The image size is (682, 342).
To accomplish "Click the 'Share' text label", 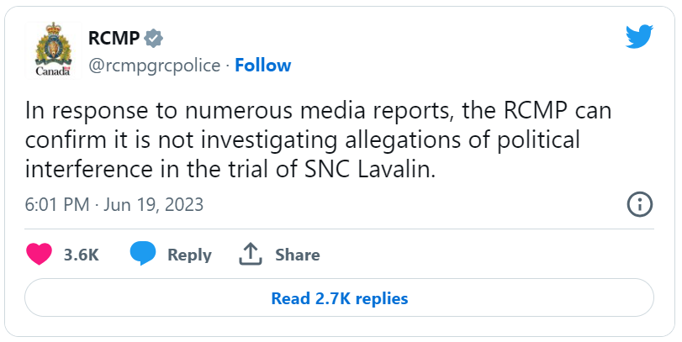I will pos(298,255).
